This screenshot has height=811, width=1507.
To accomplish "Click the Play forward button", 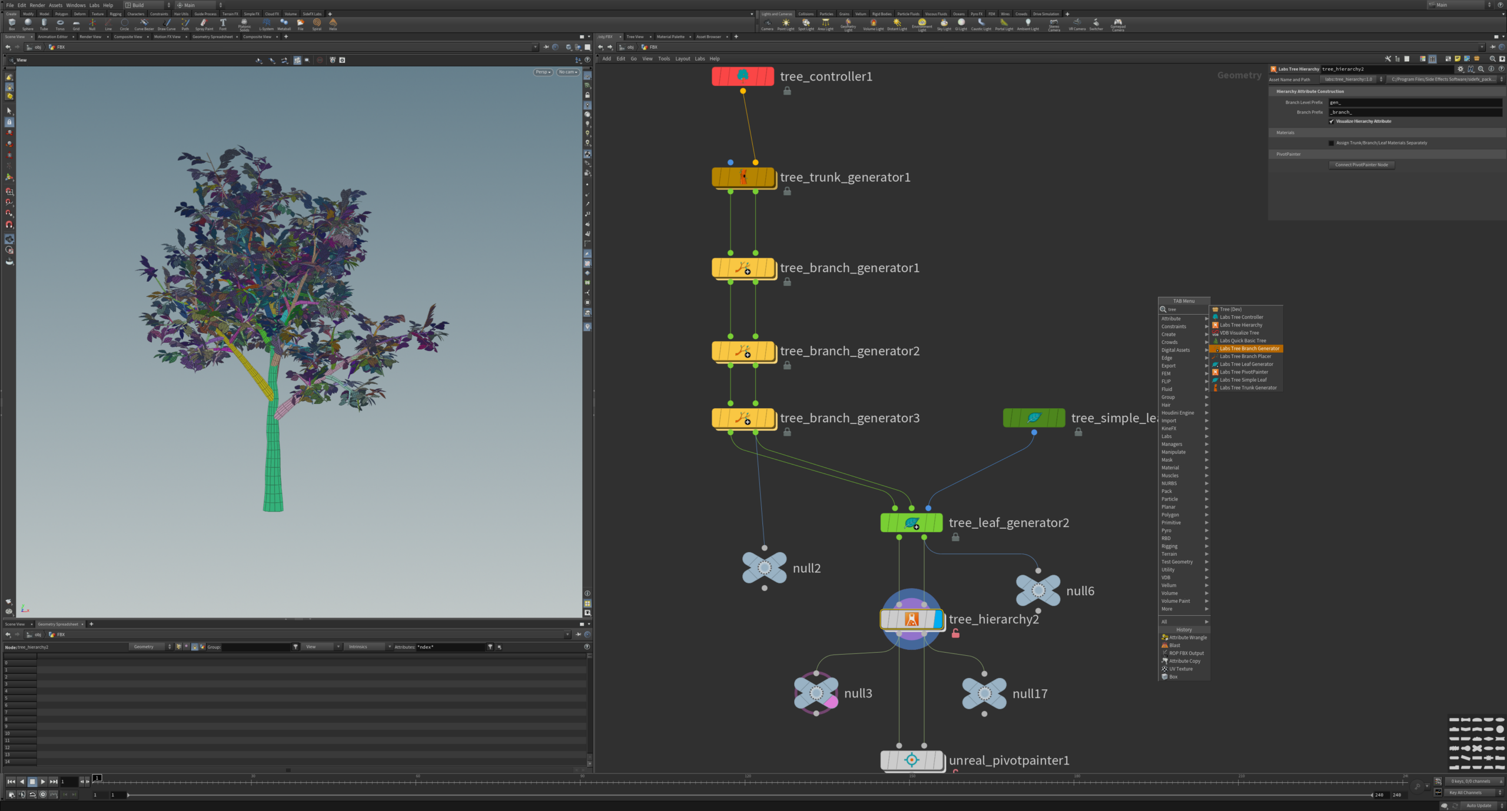I will tap(43, 782).
